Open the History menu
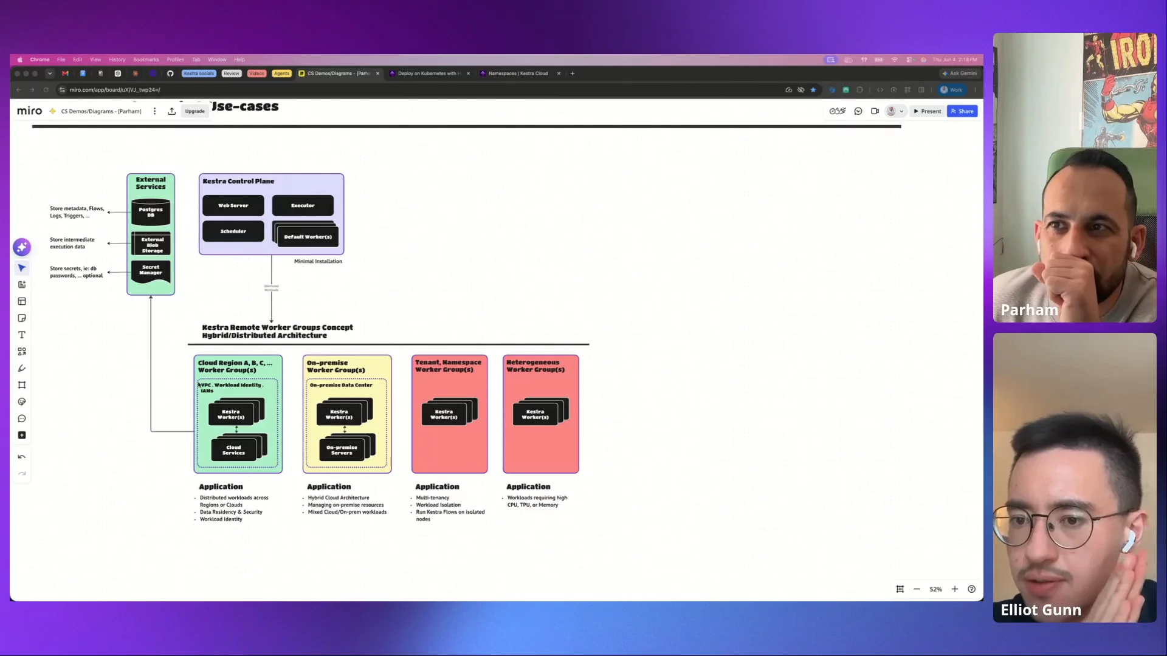The width and height of the screenshot is (1167, 656). [x=117, y=60]
